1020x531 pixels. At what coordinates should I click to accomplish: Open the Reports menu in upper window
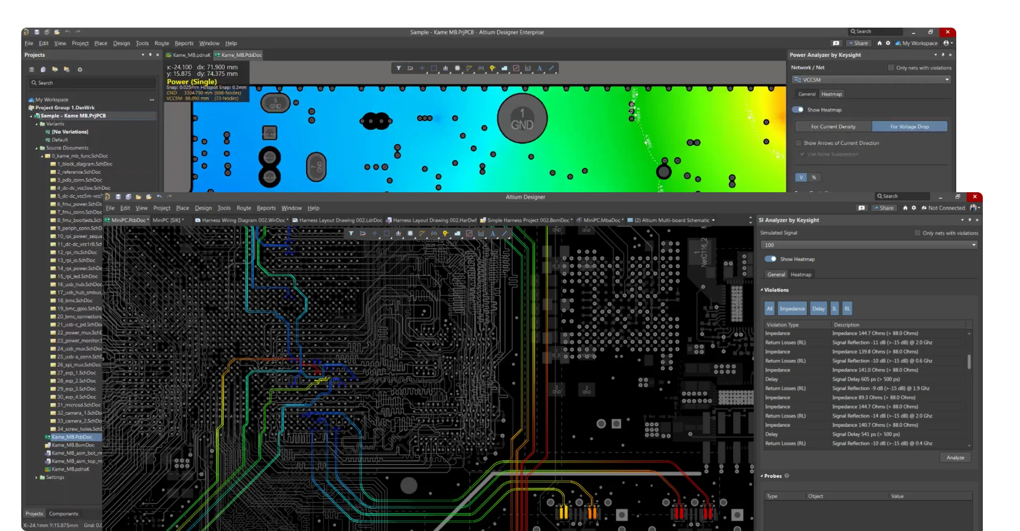[184, 43]
